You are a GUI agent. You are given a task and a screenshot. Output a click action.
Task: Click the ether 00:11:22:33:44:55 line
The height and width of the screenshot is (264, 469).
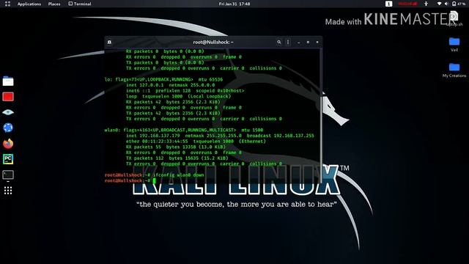196,142
